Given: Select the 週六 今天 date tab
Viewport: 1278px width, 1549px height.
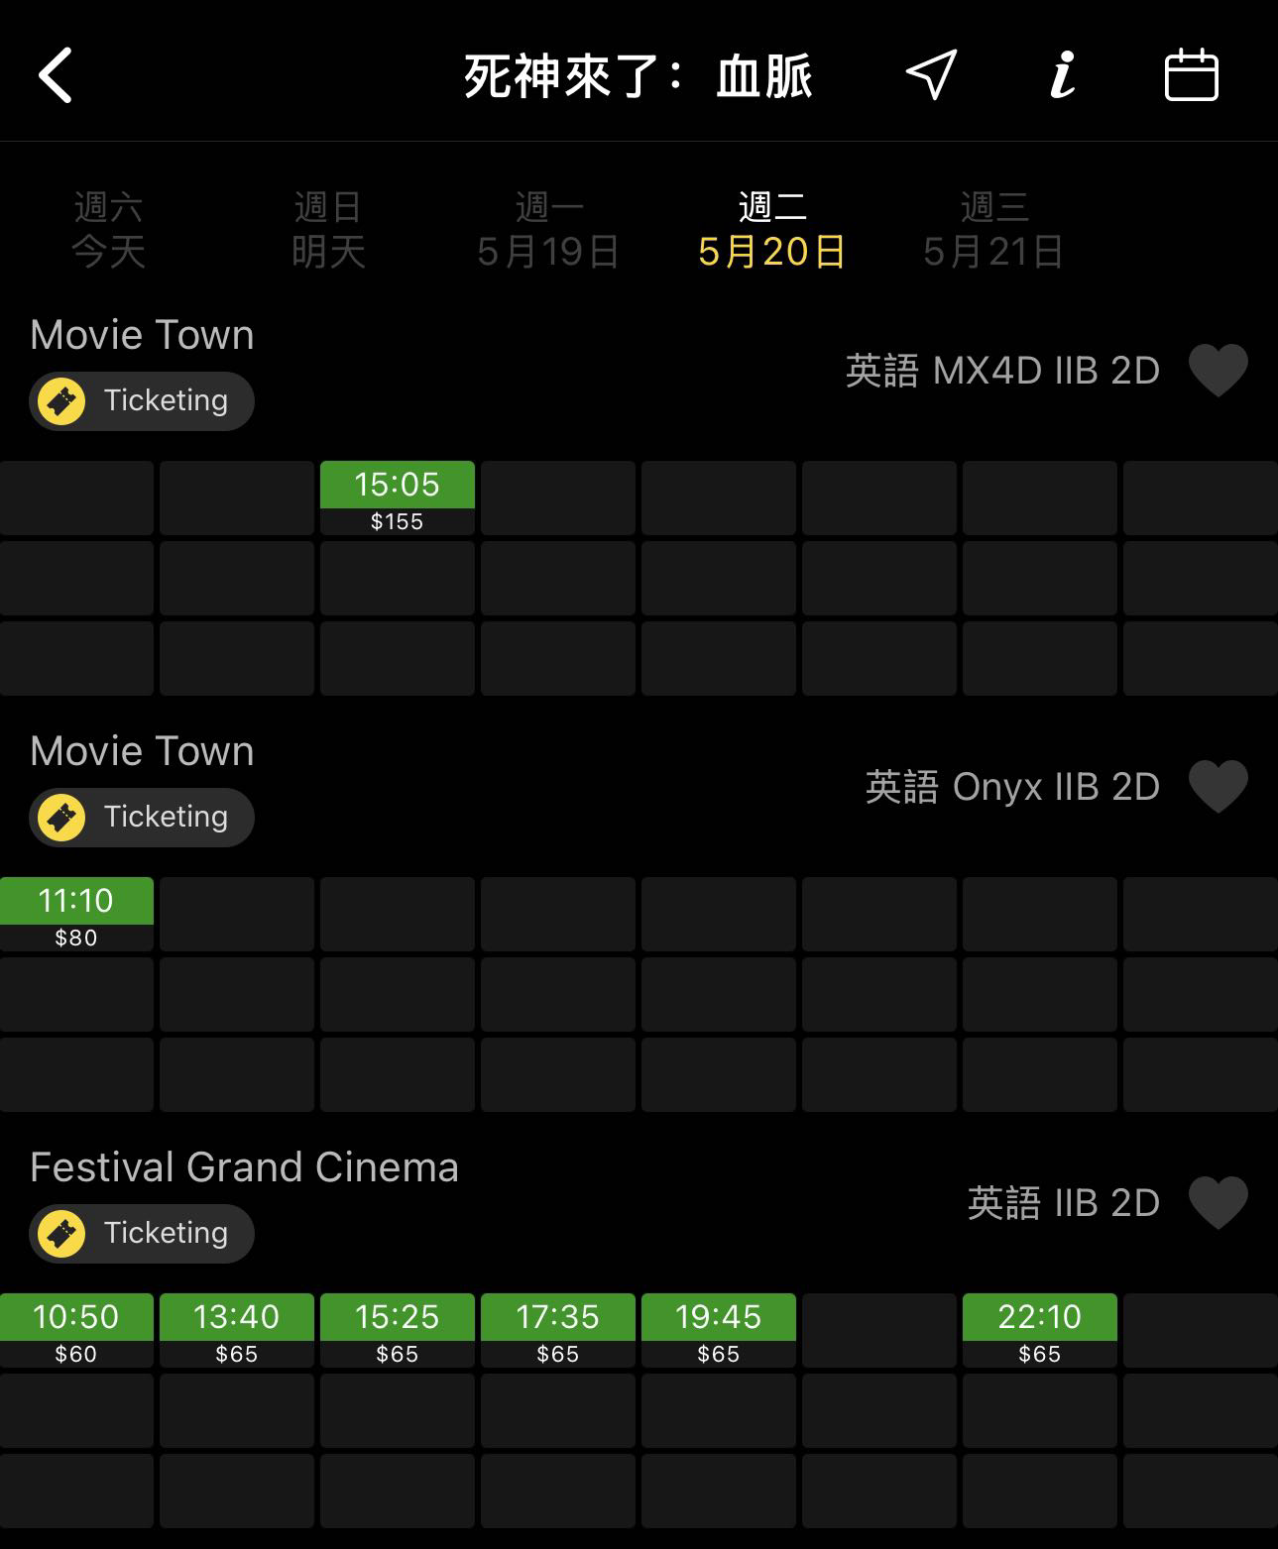Looking at the screenshot, I should 108,230.
